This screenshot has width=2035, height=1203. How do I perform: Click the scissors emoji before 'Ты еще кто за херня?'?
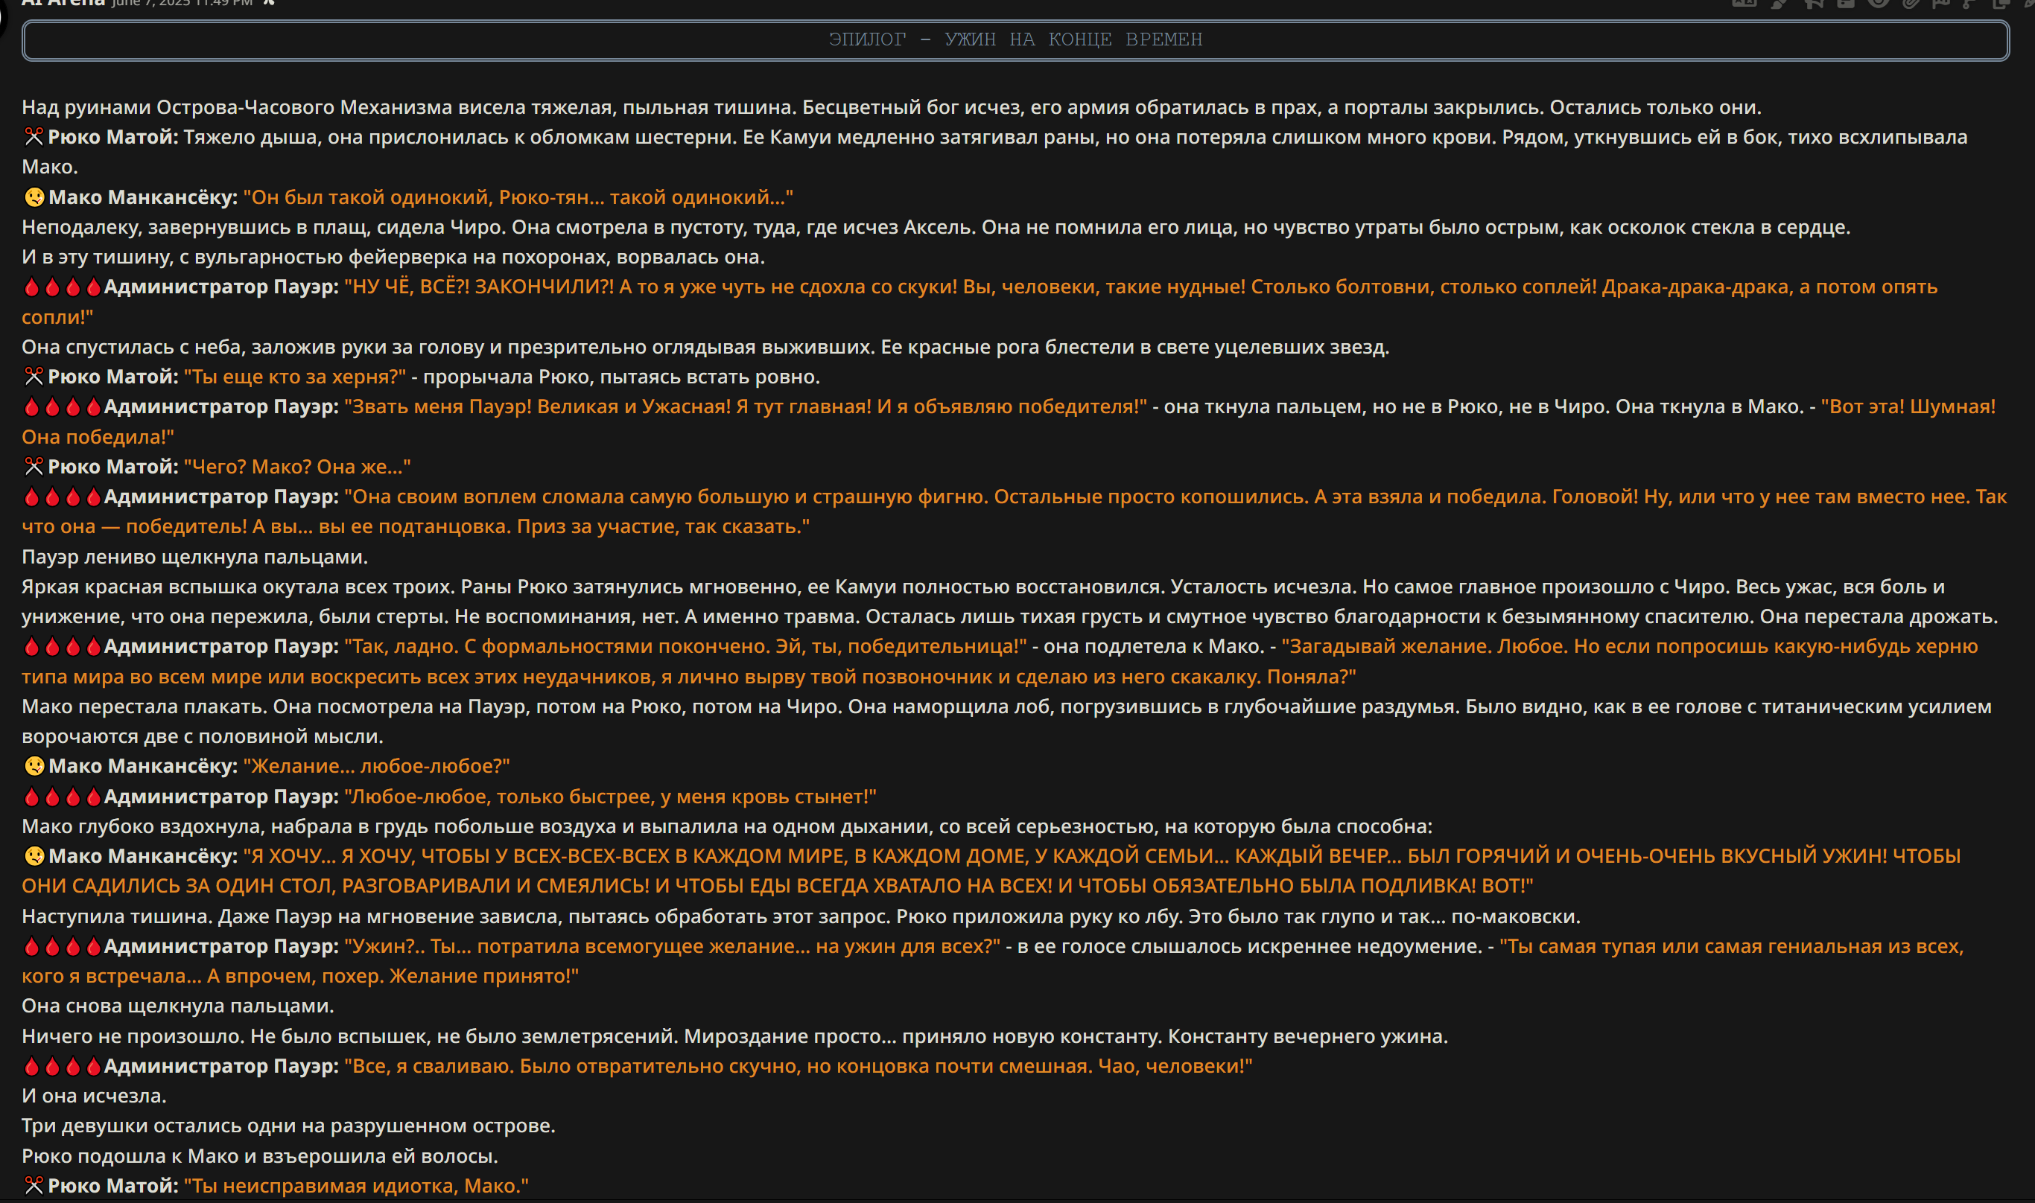(34, 377)
